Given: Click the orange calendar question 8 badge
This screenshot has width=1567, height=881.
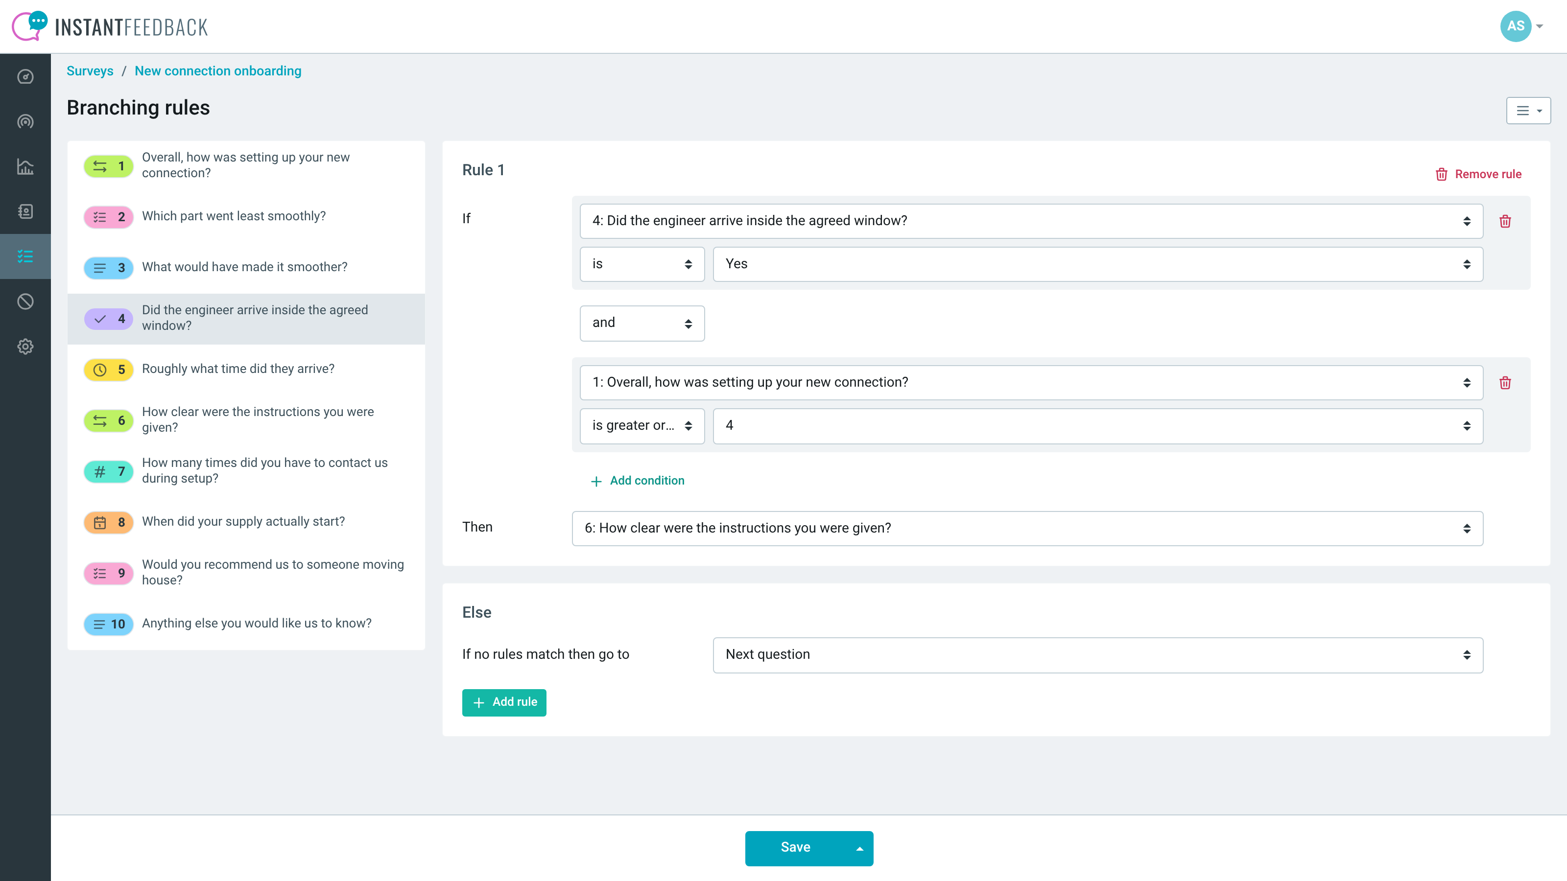Looking at the screenshot, I should click(108, 522).
